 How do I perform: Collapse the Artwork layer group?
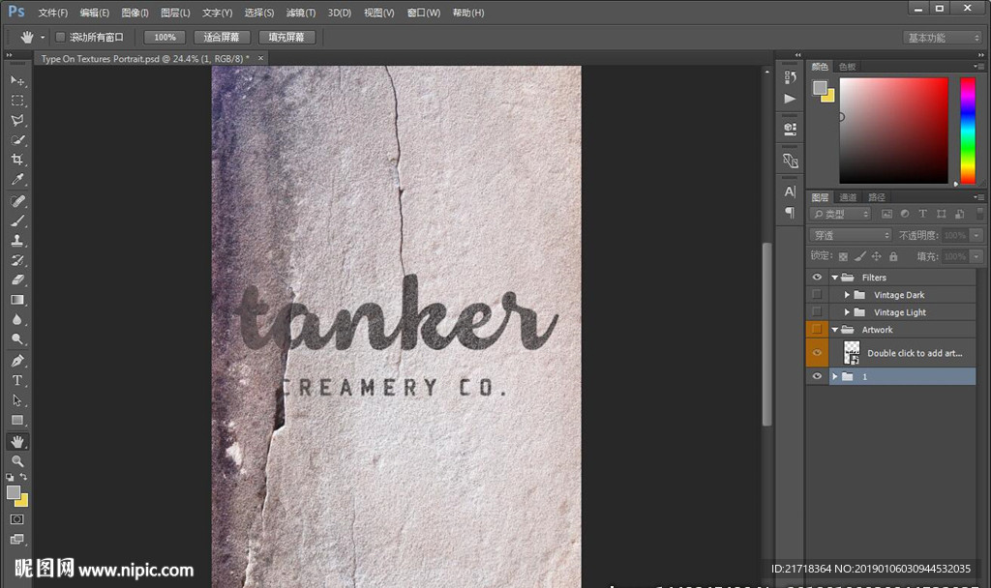(x=834, y=330)
